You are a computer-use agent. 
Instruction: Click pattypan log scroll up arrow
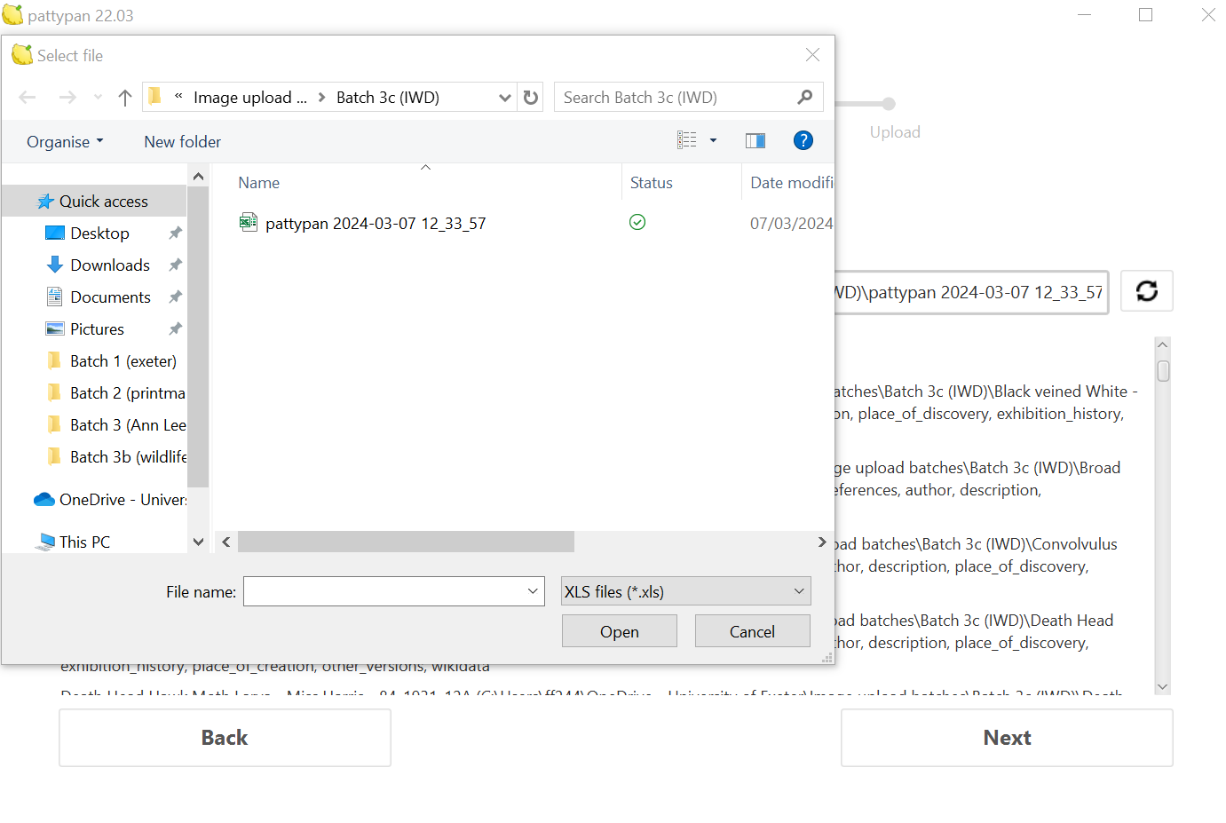tap(1163, 344)
